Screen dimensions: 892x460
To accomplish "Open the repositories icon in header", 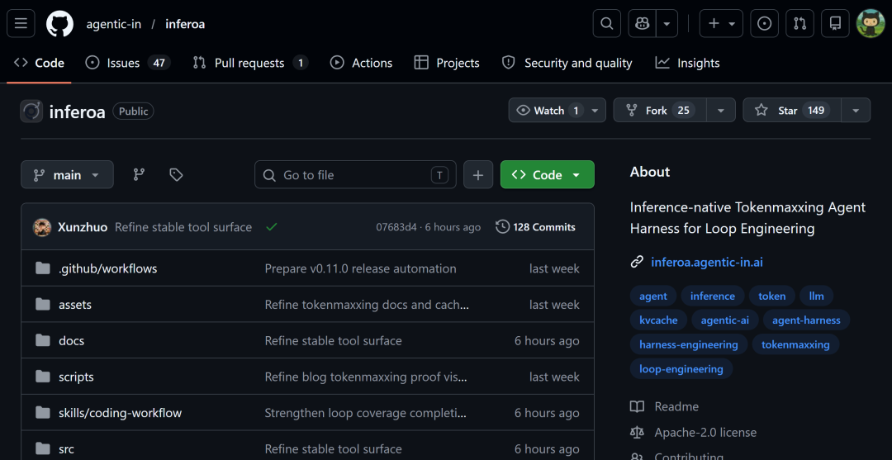I will point(835,24).
